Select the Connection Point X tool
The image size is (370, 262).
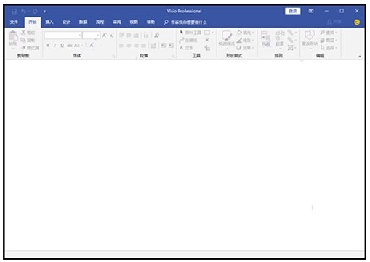click(x=207, y=40)
